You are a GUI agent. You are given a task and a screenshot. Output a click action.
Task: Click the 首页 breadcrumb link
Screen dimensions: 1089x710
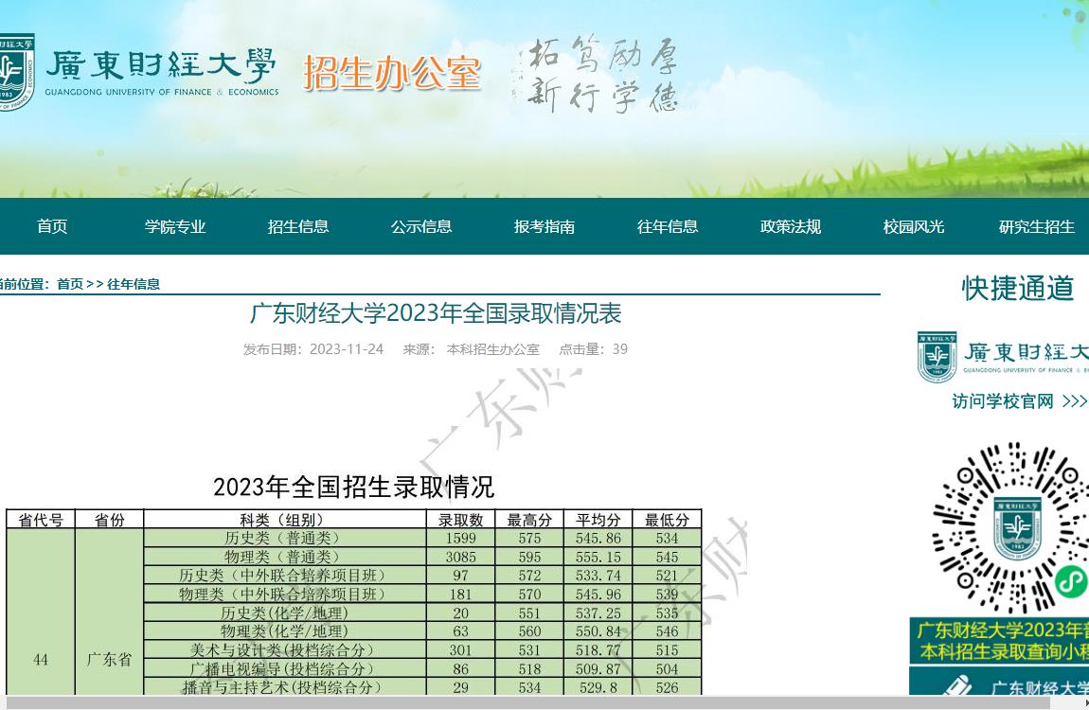click(70, 284)
